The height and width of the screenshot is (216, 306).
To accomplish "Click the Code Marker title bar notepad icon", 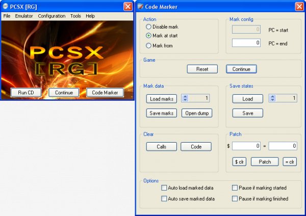I will (140, 7).
